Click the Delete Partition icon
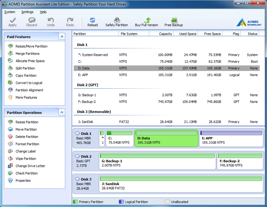The height and width of the screenshot is (207, 267). pyautogui.click(x=10, y=137)
